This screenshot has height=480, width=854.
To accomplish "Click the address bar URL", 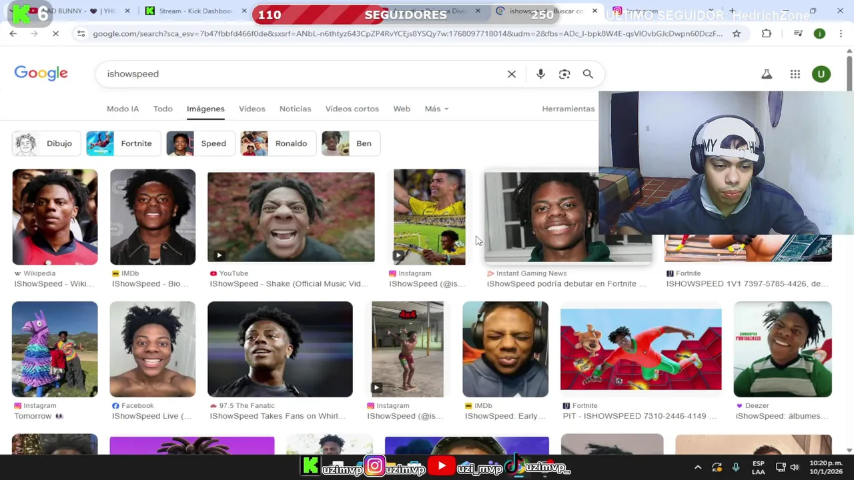I will [x=408, y=33].
